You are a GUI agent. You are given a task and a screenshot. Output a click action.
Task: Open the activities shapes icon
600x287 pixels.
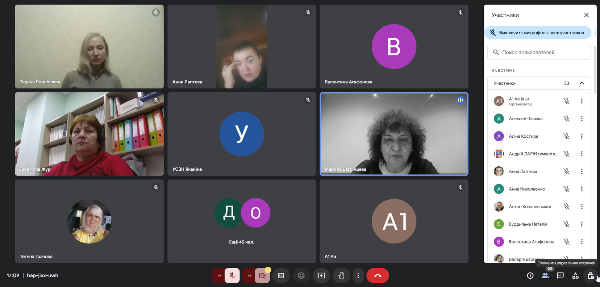click(575, 276)
